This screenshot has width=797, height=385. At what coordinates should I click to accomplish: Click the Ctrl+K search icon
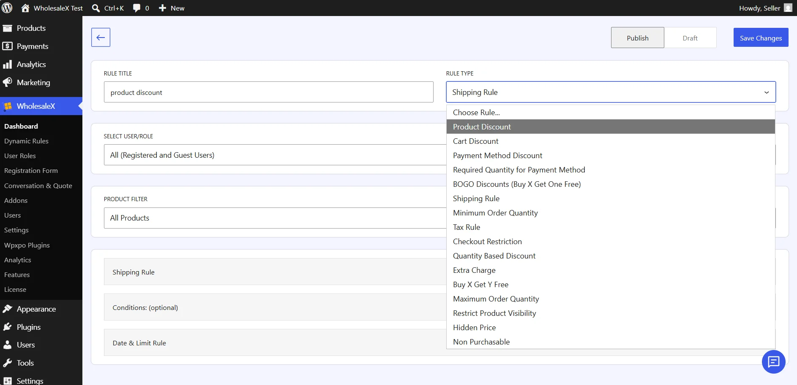tap(96, 8)
